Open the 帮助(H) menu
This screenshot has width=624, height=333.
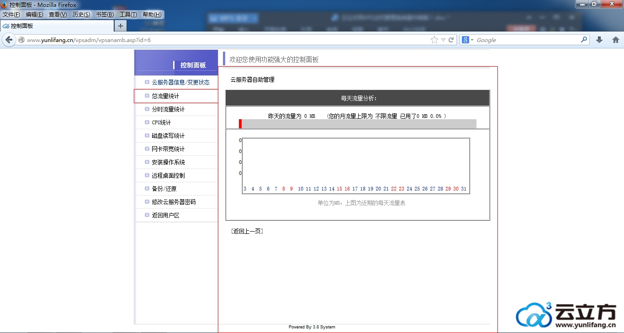(152, 15)
